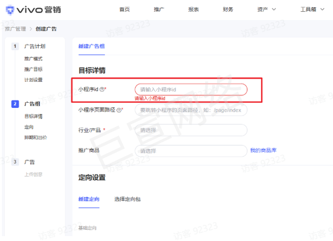Expand the 工具箱 dropdown menu
The image size is (333, 241).
(312, 9)
